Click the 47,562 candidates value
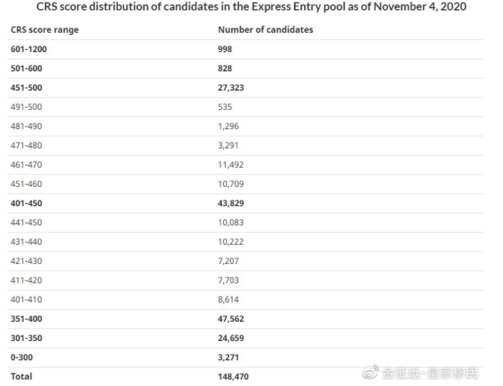Screen dimensions: 503x386 (231, 319)
